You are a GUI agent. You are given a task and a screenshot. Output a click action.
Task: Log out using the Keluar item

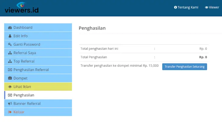click(38, 112)
